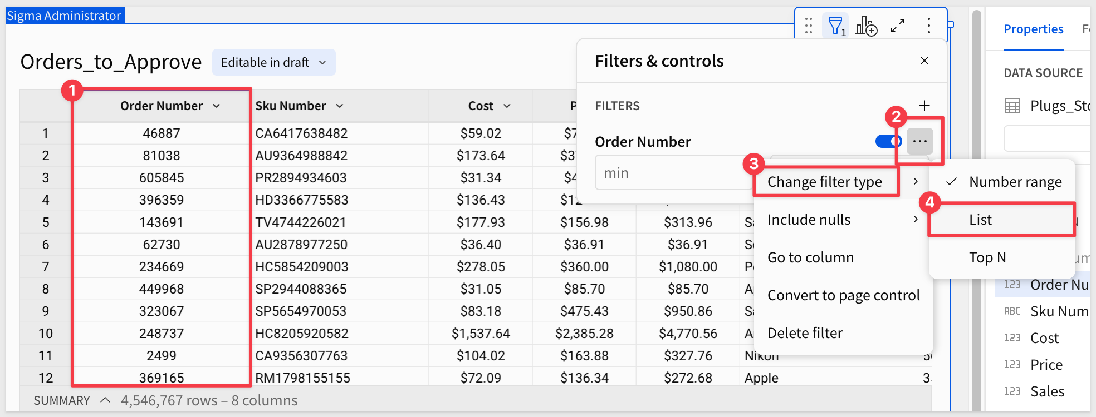Open the Editable in draft dropdown
Viewport: 1096px width, 417px height.
(273, 62)
